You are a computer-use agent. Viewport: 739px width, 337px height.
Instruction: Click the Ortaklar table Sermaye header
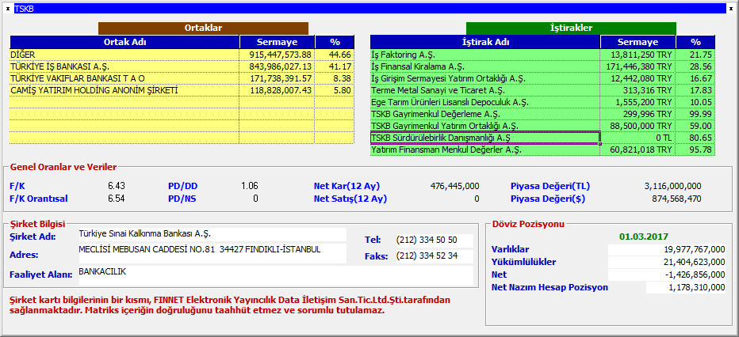277,42
